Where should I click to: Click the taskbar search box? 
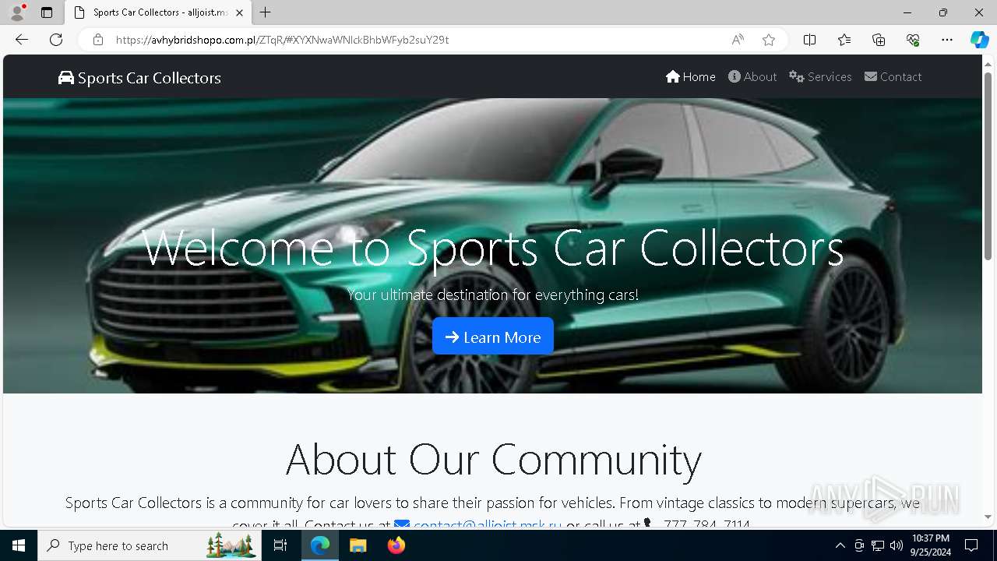[150, 545]
